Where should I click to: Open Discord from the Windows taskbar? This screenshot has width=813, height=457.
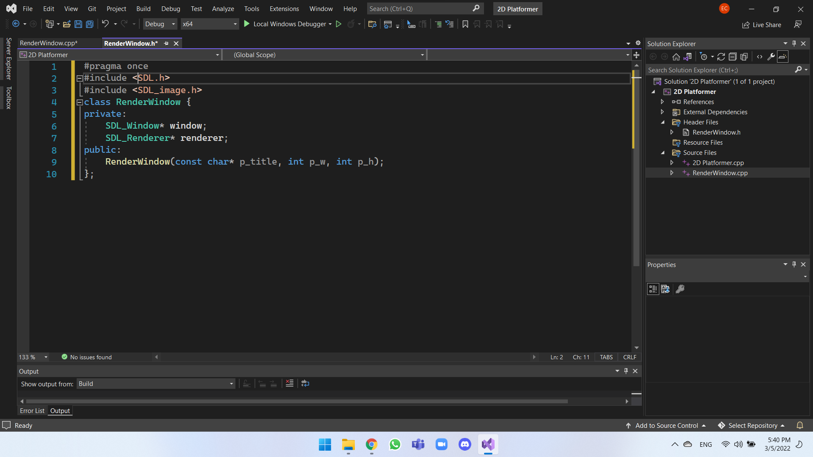coord(465,444)
